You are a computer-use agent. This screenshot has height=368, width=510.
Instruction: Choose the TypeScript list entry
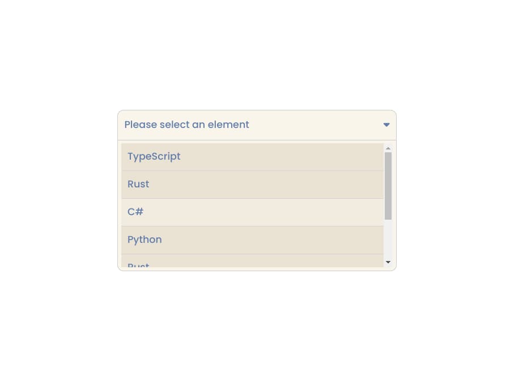(252, 157)
